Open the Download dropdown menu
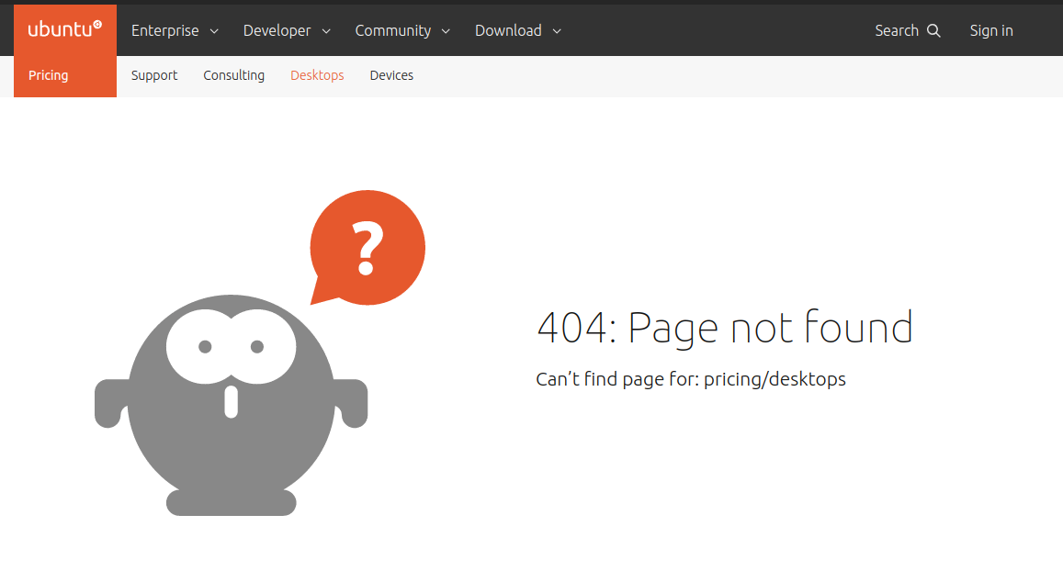 [508, 30]
